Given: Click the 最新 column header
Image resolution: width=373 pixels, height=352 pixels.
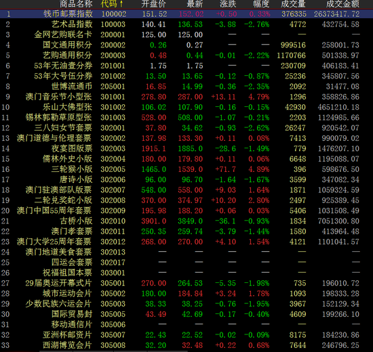Looking at the screenshot, I should pyautogui.click(x=195, y=4).
